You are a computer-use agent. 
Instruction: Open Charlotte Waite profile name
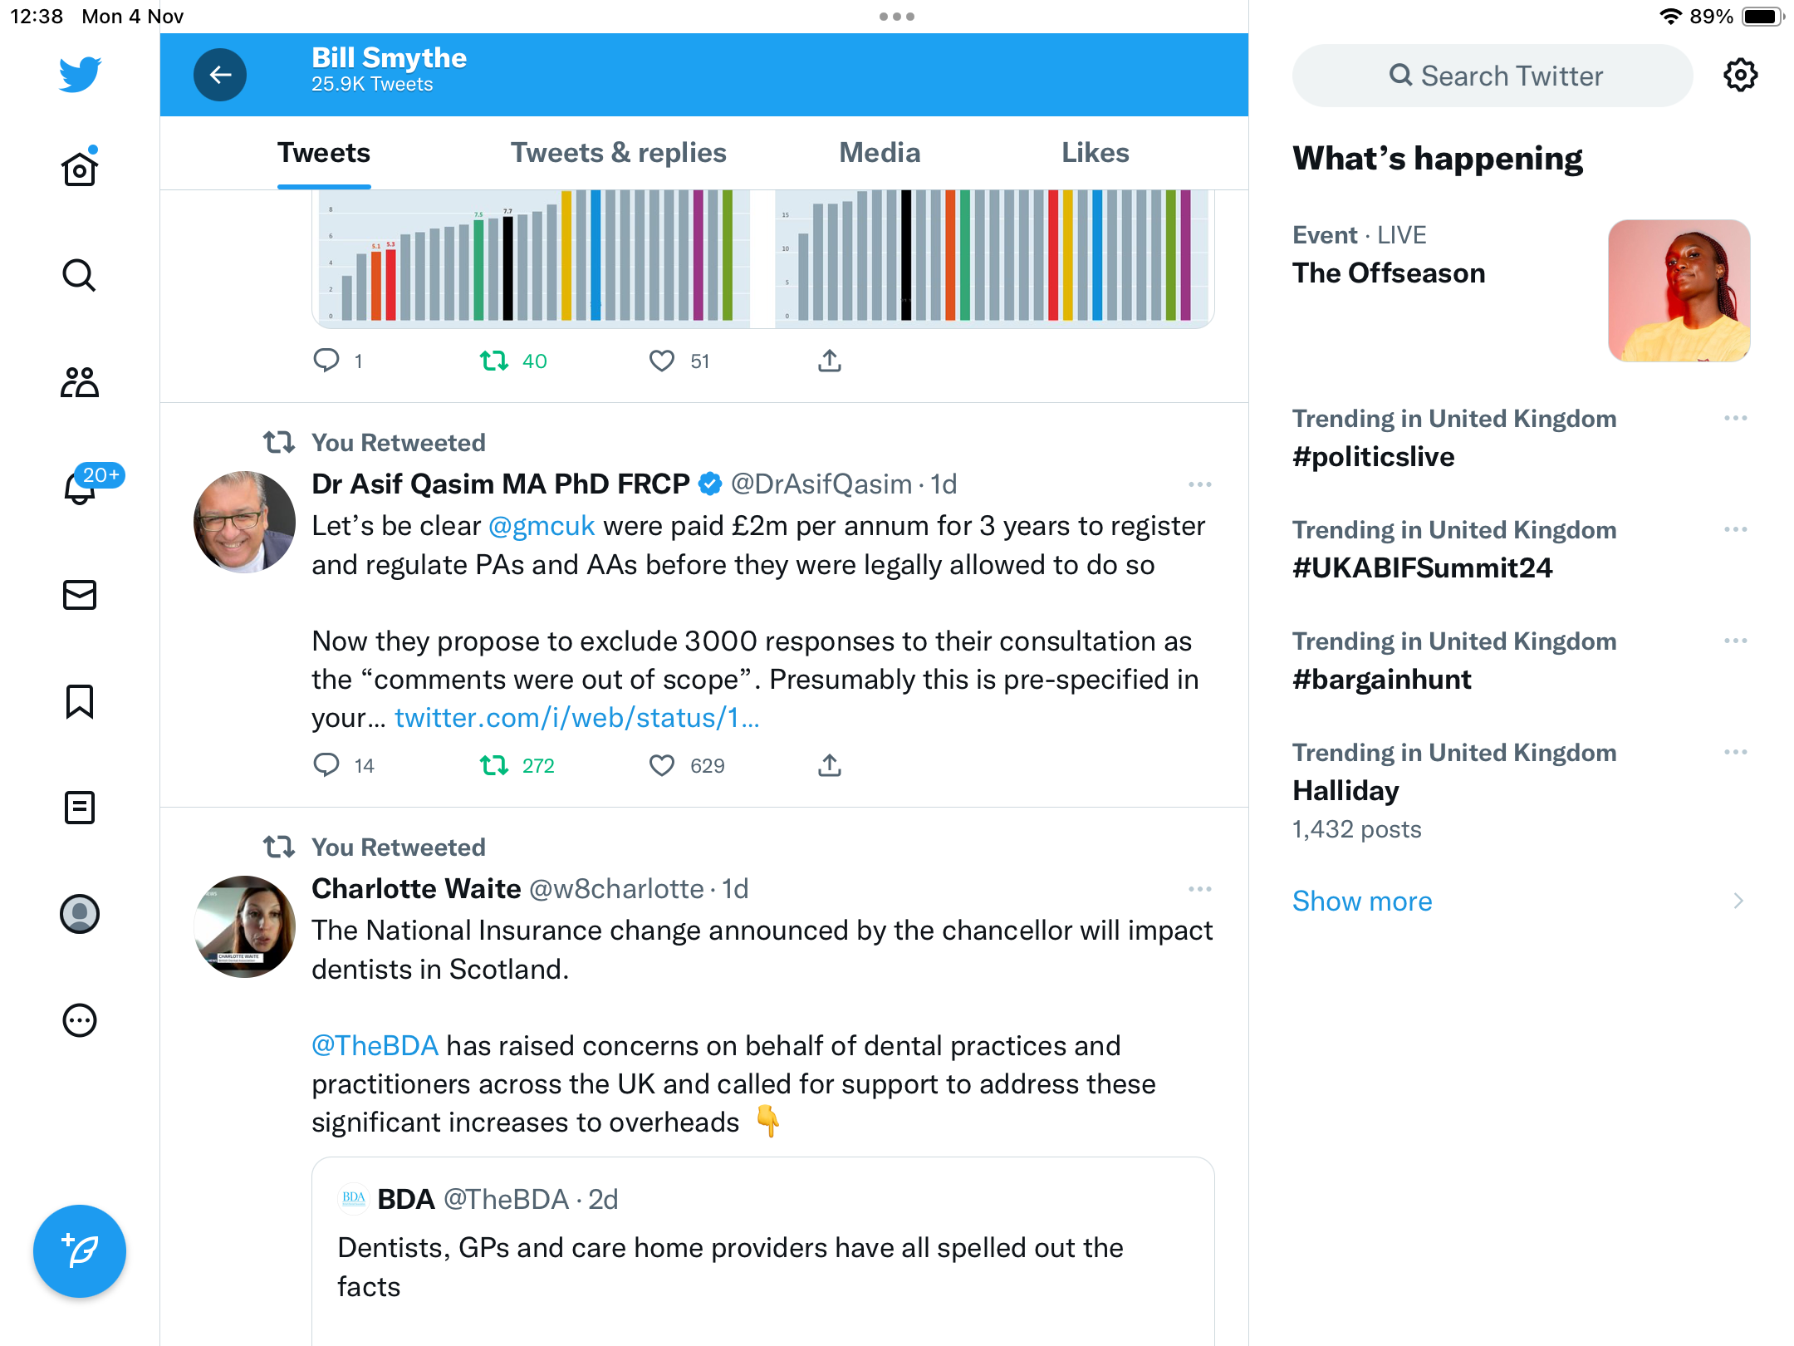(x=416, y=889)
